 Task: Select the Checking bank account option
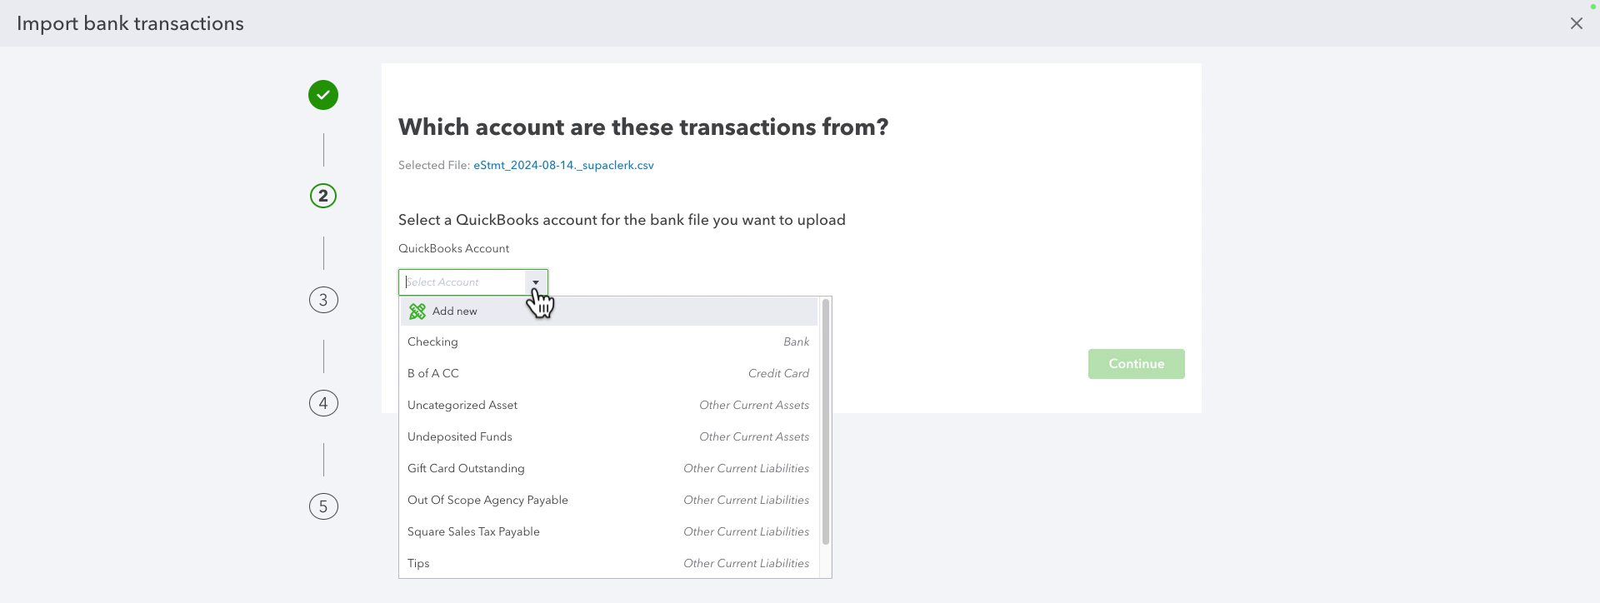pyautogui.click(x=608, y=342)
